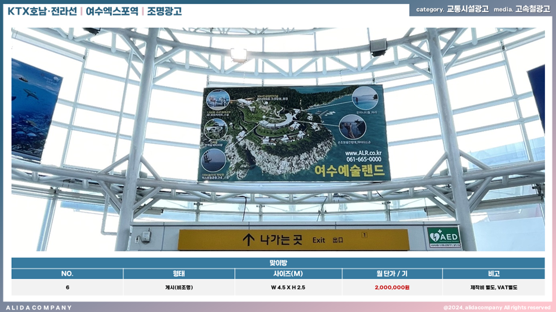Click the 고속철광고 media label

click(532, 9)
